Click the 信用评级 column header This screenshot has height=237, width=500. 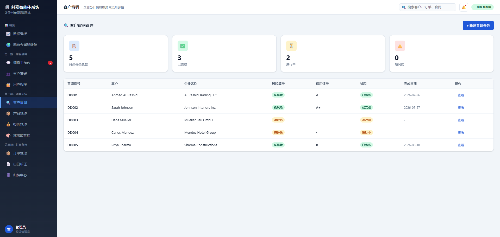pos(322,84)
